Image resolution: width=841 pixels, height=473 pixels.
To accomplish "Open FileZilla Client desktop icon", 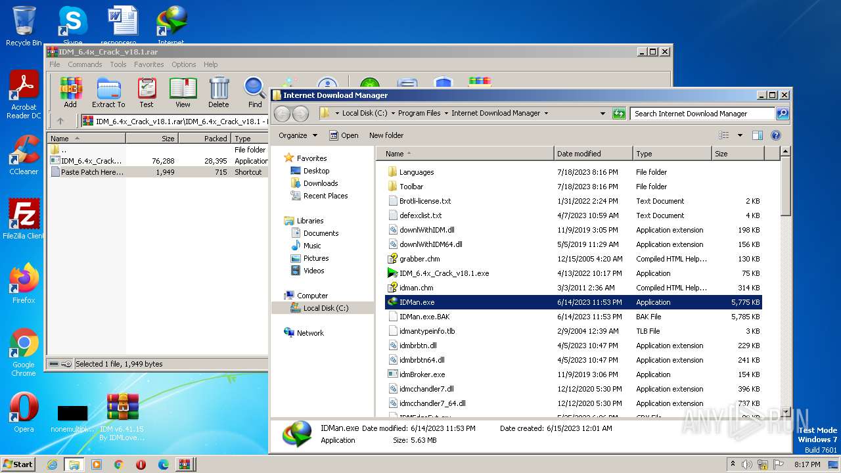I will pos(24,219).
